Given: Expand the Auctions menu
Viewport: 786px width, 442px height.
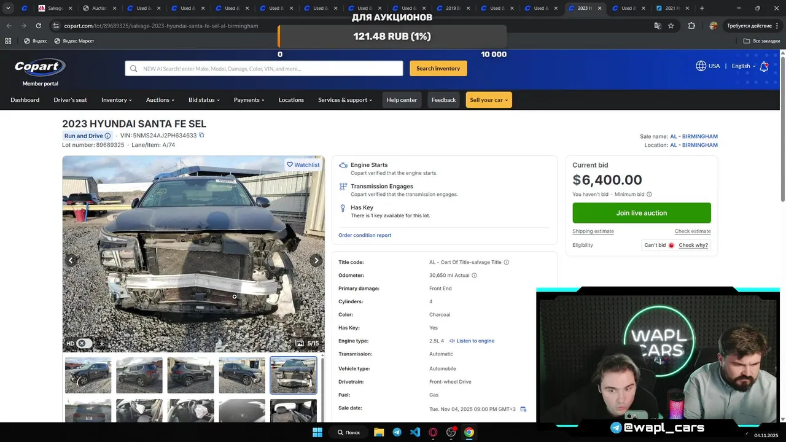Looking at the screenshot, I should 160,100.
